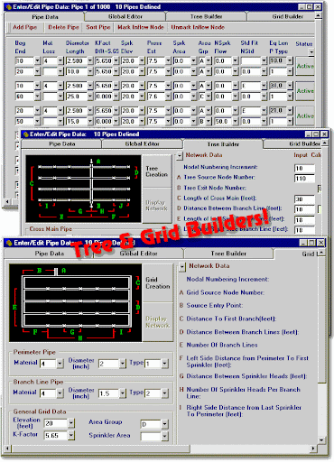334x462 pixels.
Task: Switch to Tree Builder tab in bottom window
Action: point(228,254)
